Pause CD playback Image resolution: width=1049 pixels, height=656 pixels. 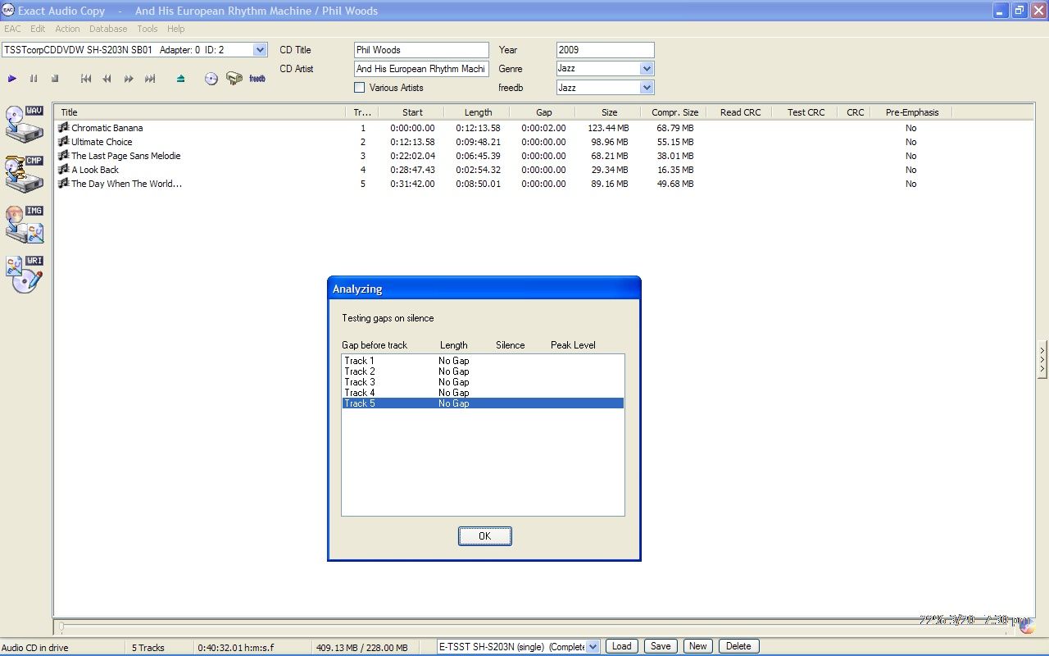34,79
